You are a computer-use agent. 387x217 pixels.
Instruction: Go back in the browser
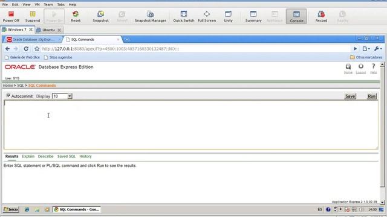tap(7, 49)
